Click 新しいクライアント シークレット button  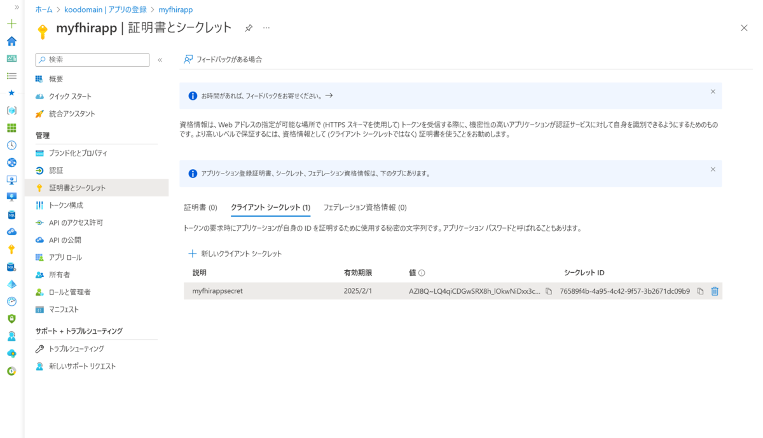click(x=235, y=254)
